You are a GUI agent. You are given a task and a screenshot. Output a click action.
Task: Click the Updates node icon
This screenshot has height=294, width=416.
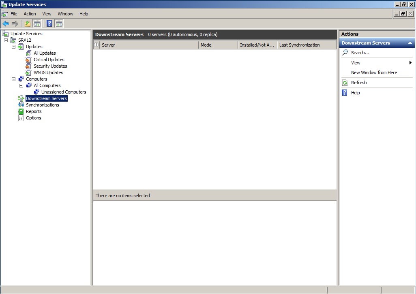tap(21, 47)
